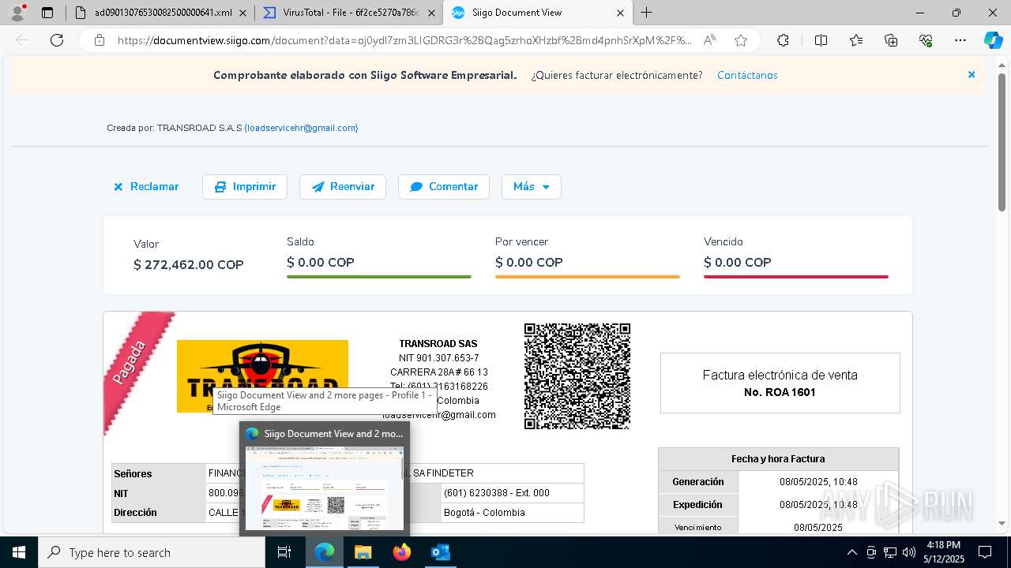The height and width of the screenshot is (568, 1011).
Task: Click the invoice QR code
Action: (577, 376)
